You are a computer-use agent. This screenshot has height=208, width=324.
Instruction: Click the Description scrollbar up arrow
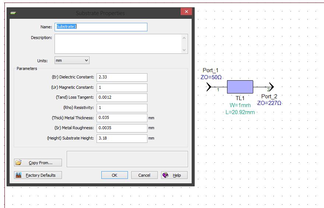pos(184,38)
